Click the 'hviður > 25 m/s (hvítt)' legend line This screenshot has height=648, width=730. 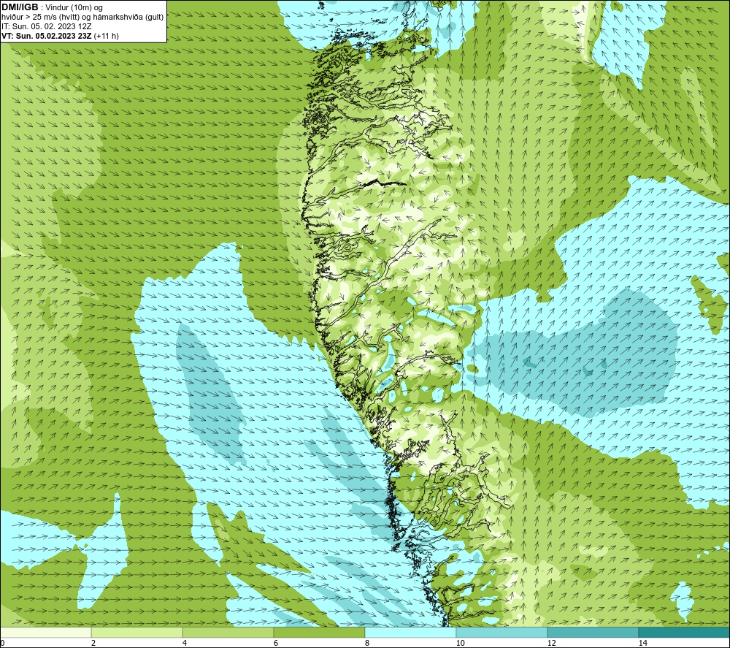(x=82, y=17)
